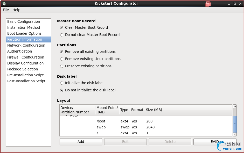This screenshot has height=153, width=244.
Task: Select the swap partition row
Action: (x=146, y=127)
